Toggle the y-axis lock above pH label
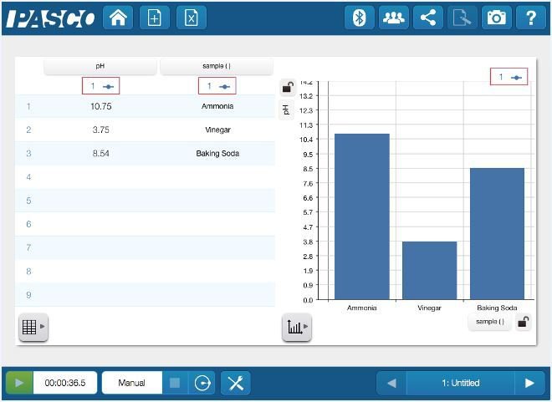Screen dimensions: 552x402 (x=288, y=87)
